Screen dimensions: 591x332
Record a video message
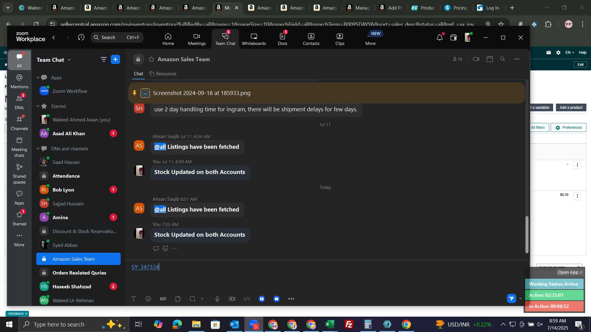(232, 299)
